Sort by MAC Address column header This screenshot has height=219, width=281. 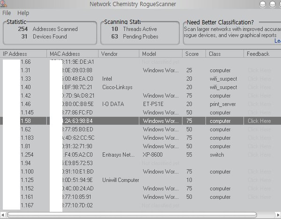[x=72, y=54]
